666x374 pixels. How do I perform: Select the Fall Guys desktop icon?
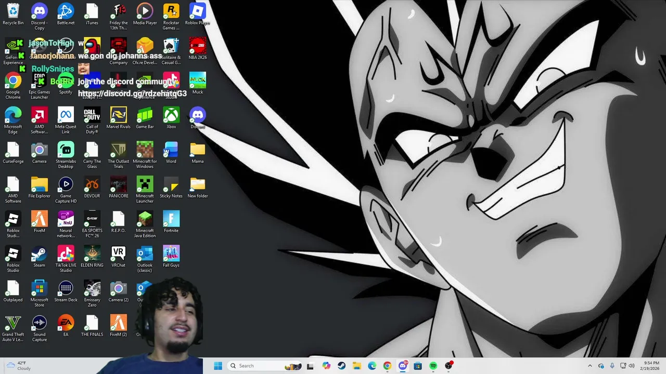coord(171,257)
